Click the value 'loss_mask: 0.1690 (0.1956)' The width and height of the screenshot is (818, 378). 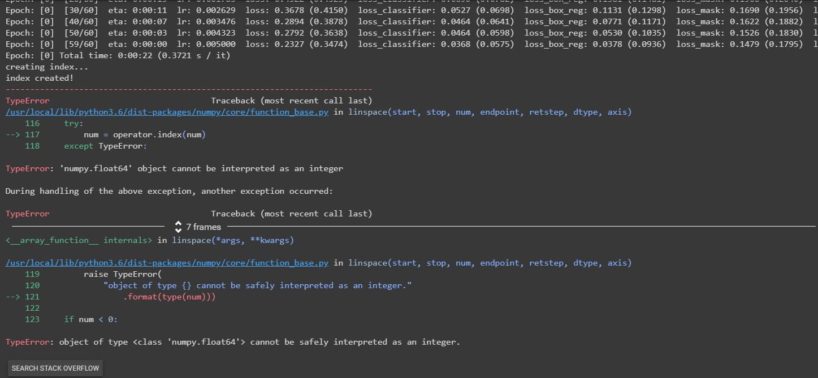(x=739, y=10)
